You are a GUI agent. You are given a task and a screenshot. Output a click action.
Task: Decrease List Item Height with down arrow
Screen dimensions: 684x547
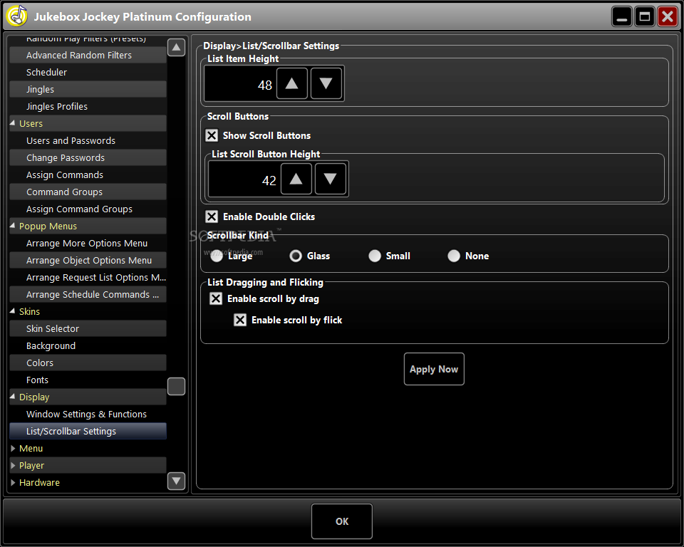tap(326, 83)
